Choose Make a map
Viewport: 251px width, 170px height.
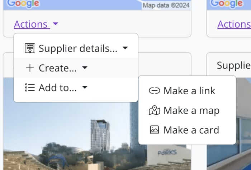coord(187,110)
